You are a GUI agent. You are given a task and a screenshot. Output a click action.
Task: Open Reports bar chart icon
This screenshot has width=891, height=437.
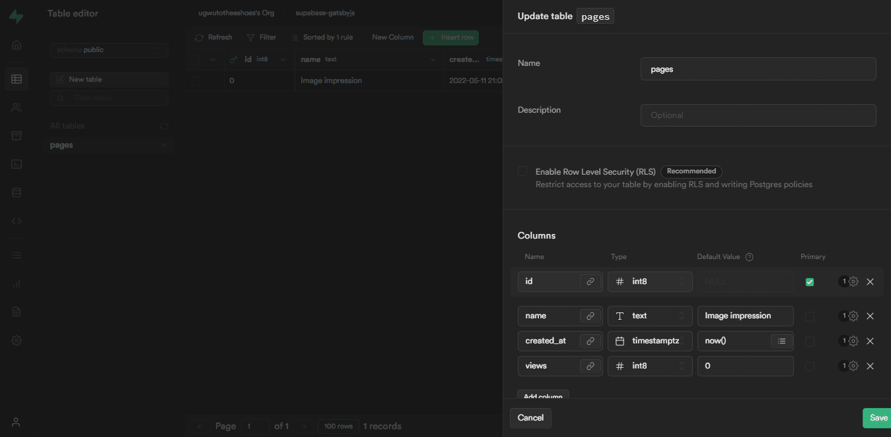pyautogui.click(x=17, y=283)
